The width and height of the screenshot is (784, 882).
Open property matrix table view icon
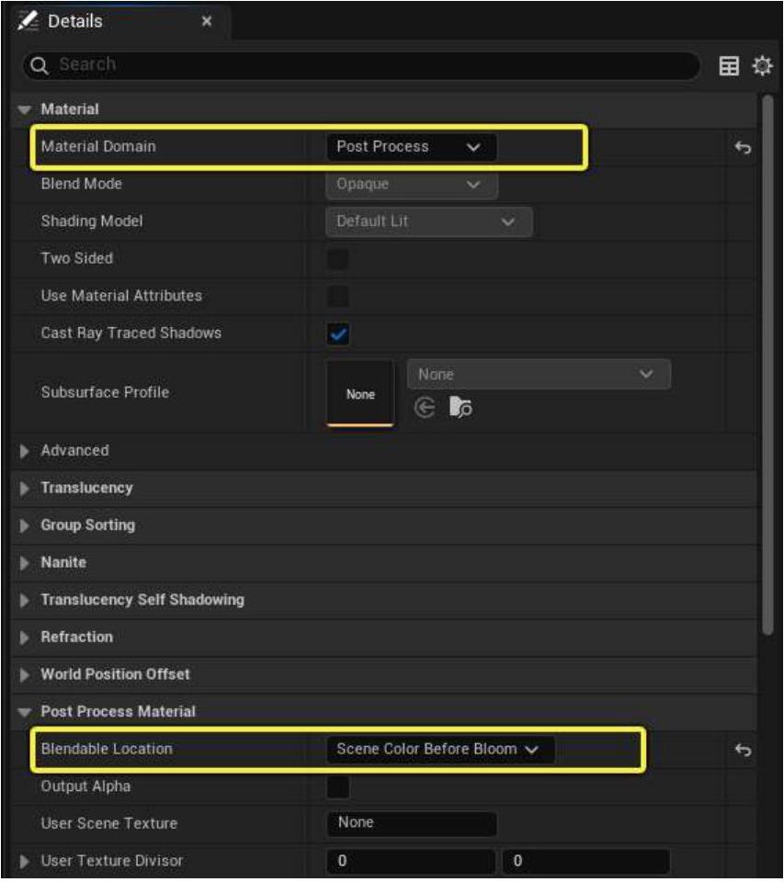click(x=729, y=66)
